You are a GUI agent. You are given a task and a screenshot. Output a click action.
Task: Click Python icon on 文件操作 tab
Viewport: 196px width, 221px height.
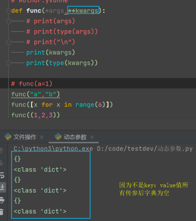tap(8, 137)
